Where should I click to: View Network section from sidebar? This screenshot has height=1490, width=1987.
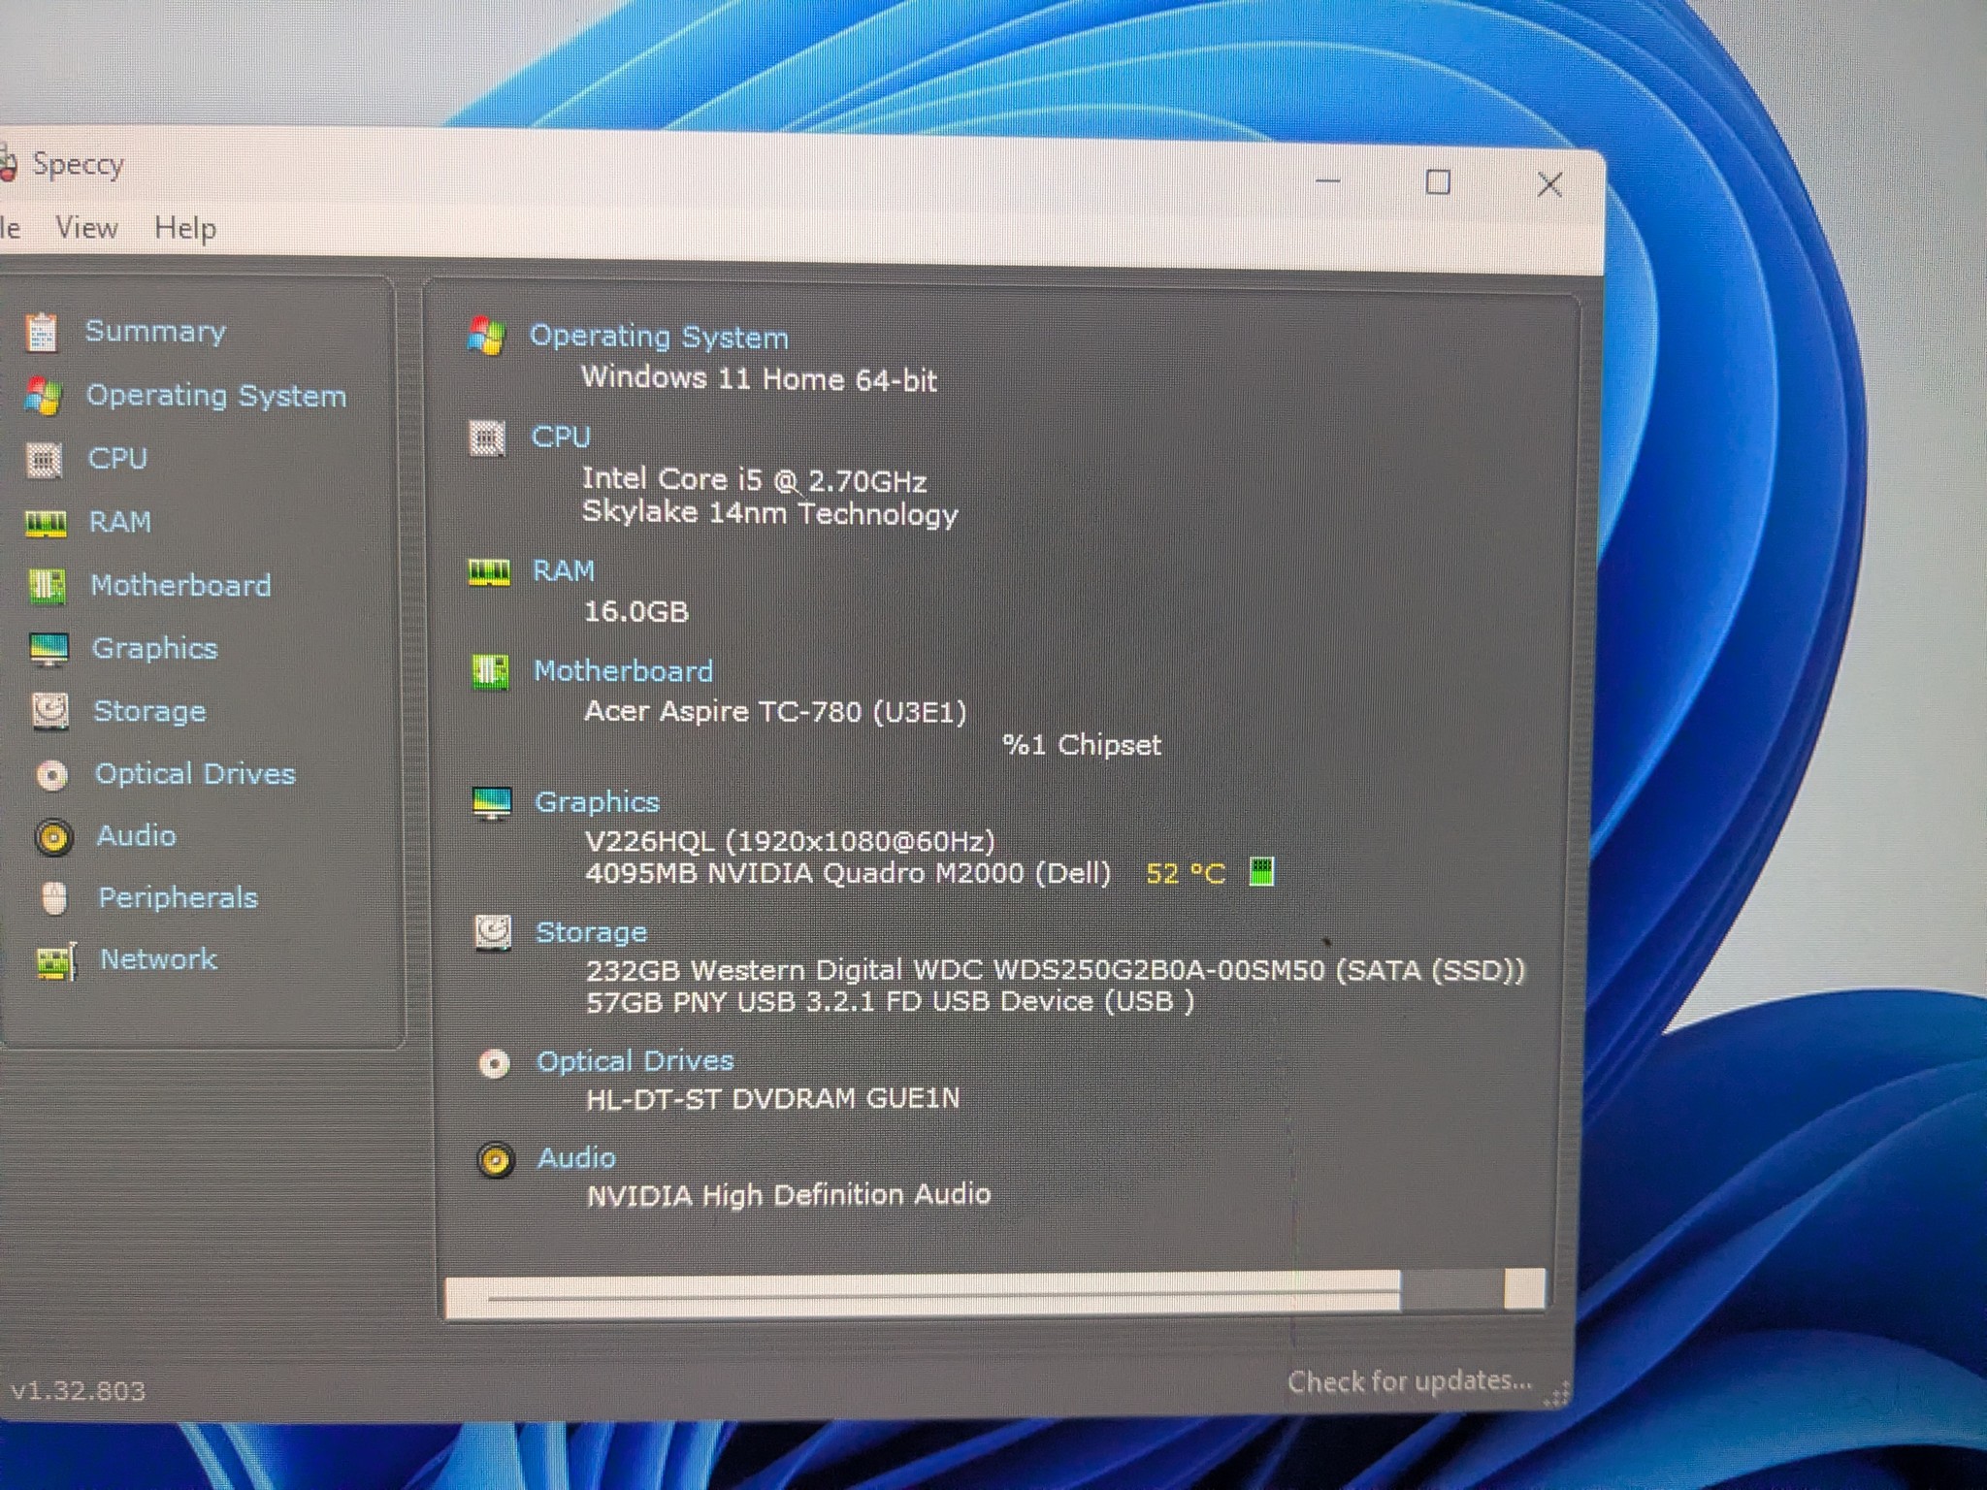click(158, 959)
